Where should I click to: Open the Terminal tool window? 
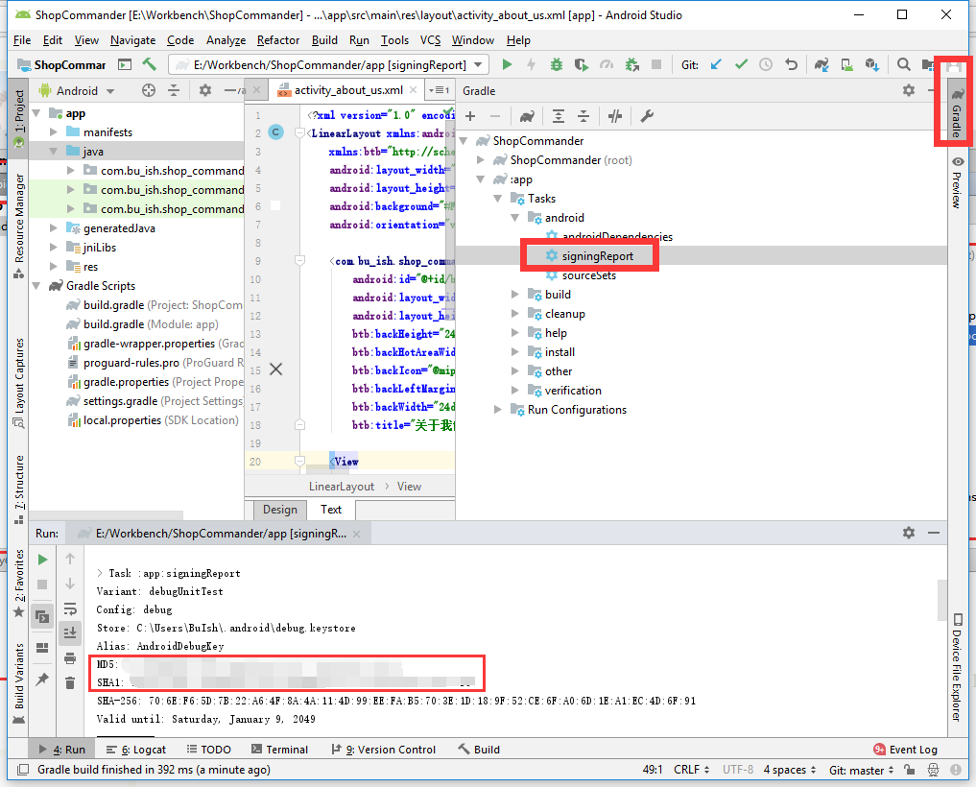coord(279,750)
